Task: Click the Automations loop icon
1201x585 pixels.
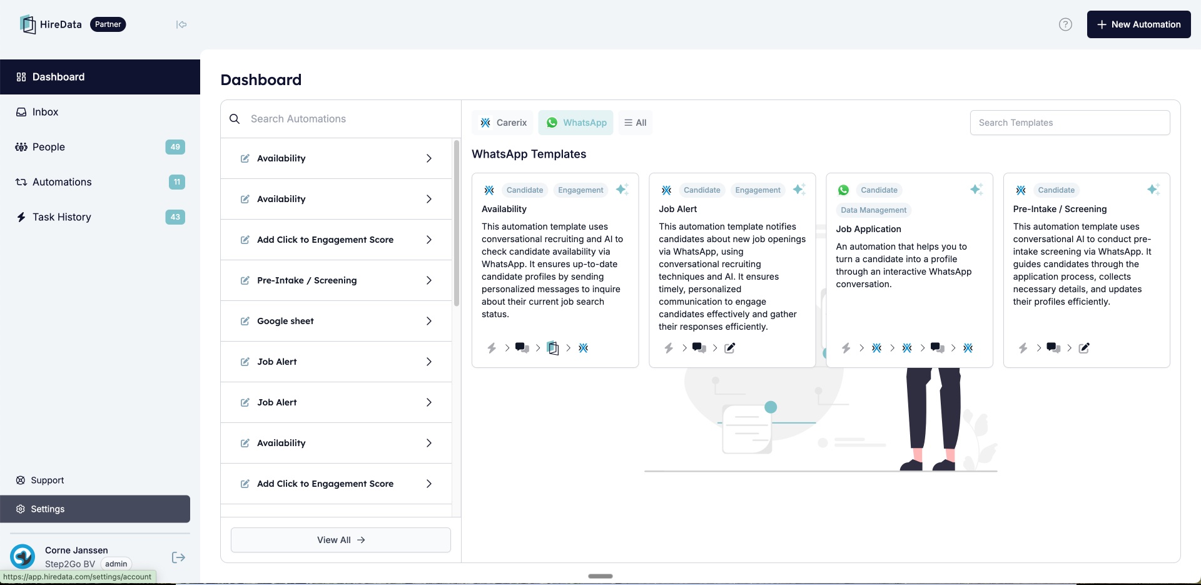Action: coord(21,182)
